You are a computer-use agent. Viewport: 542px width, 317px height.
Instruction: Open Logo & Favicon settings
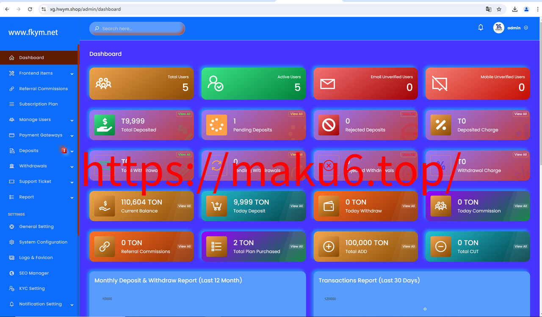(x=39, y=257)
